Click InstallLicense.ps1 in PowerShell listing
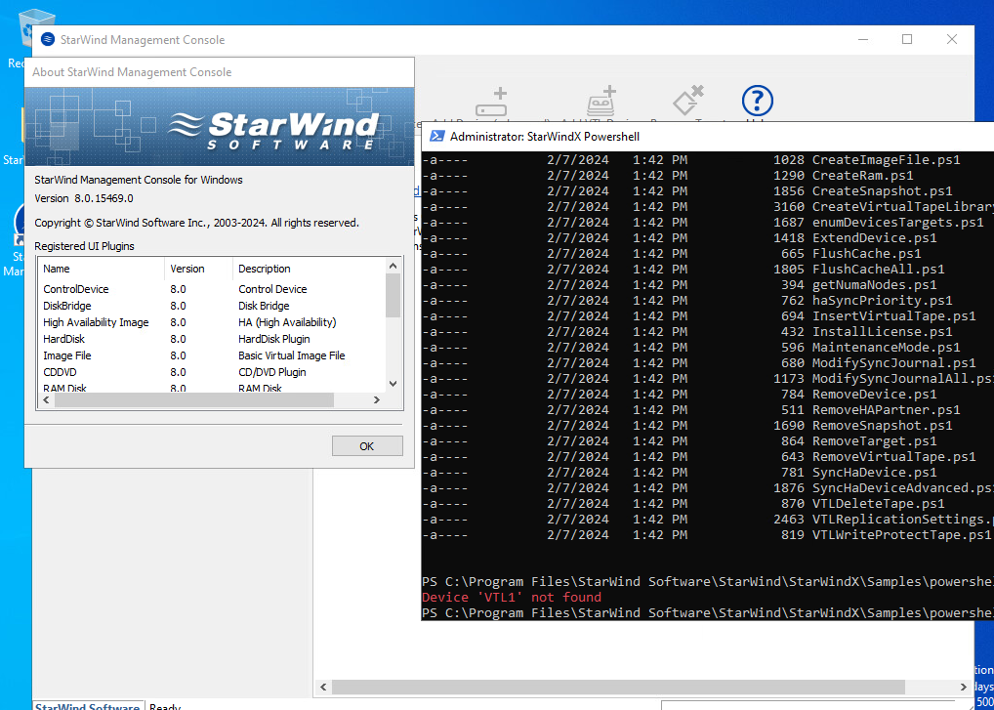Viewport: 994px width, 710px height. (x=883, y=331)
